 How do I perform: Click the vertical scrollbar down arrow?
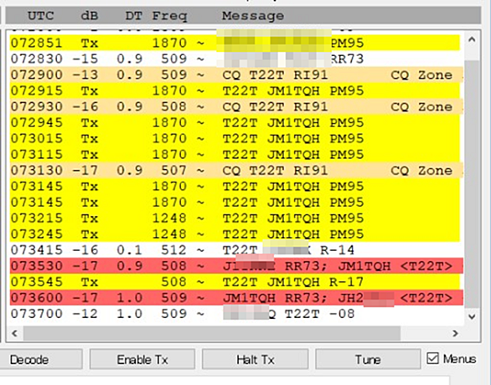(472, 316)
